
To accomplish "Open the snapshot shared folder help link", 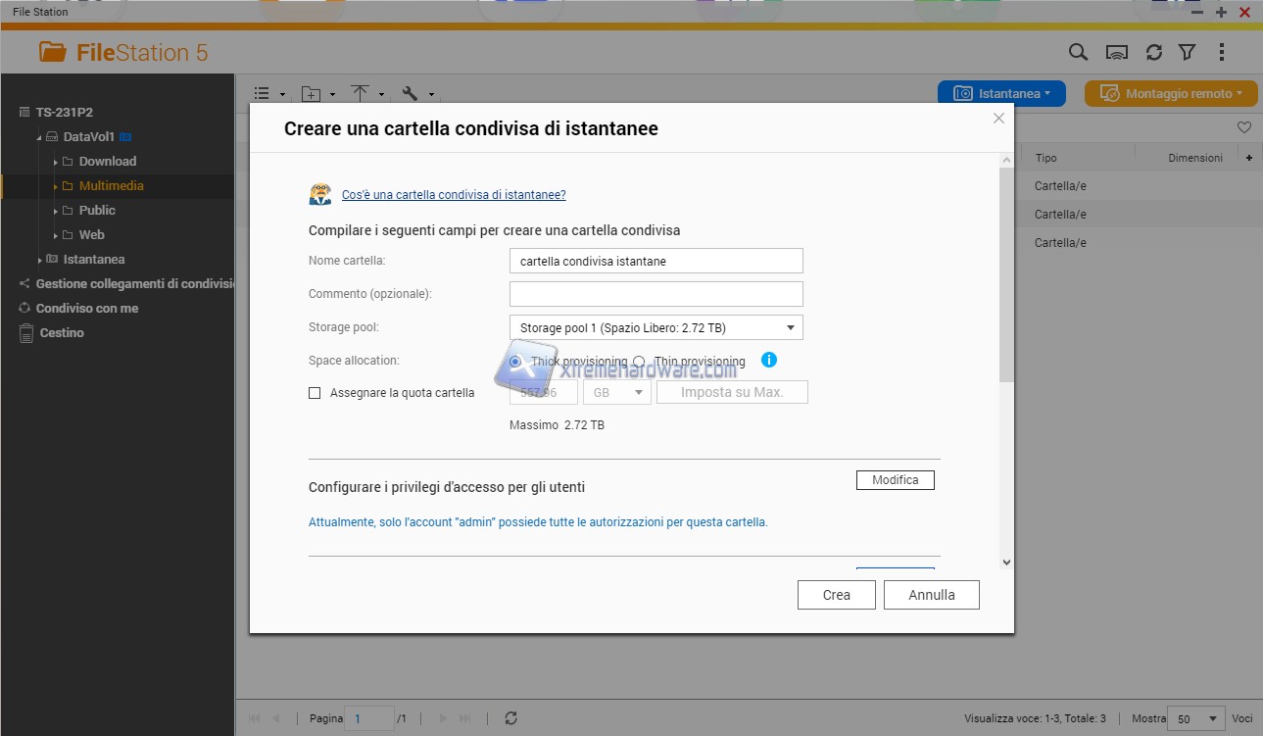I will click(x=453, y=195).
